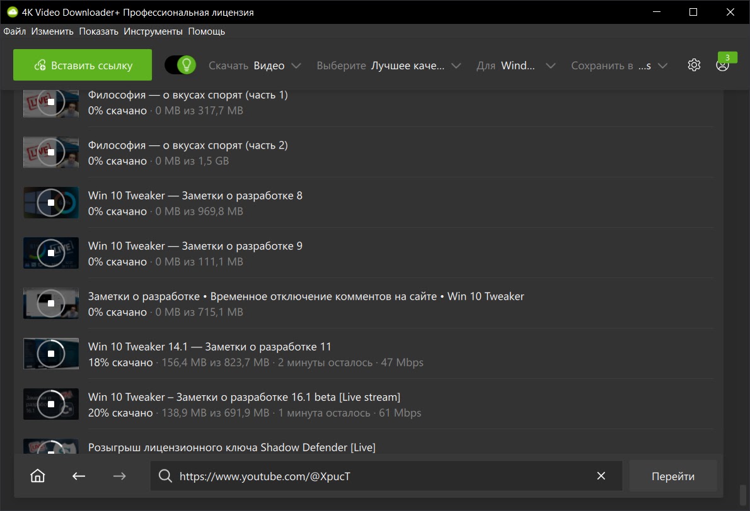Open the Инструменты menu
750x511 pixels.
tap(153, 31)
